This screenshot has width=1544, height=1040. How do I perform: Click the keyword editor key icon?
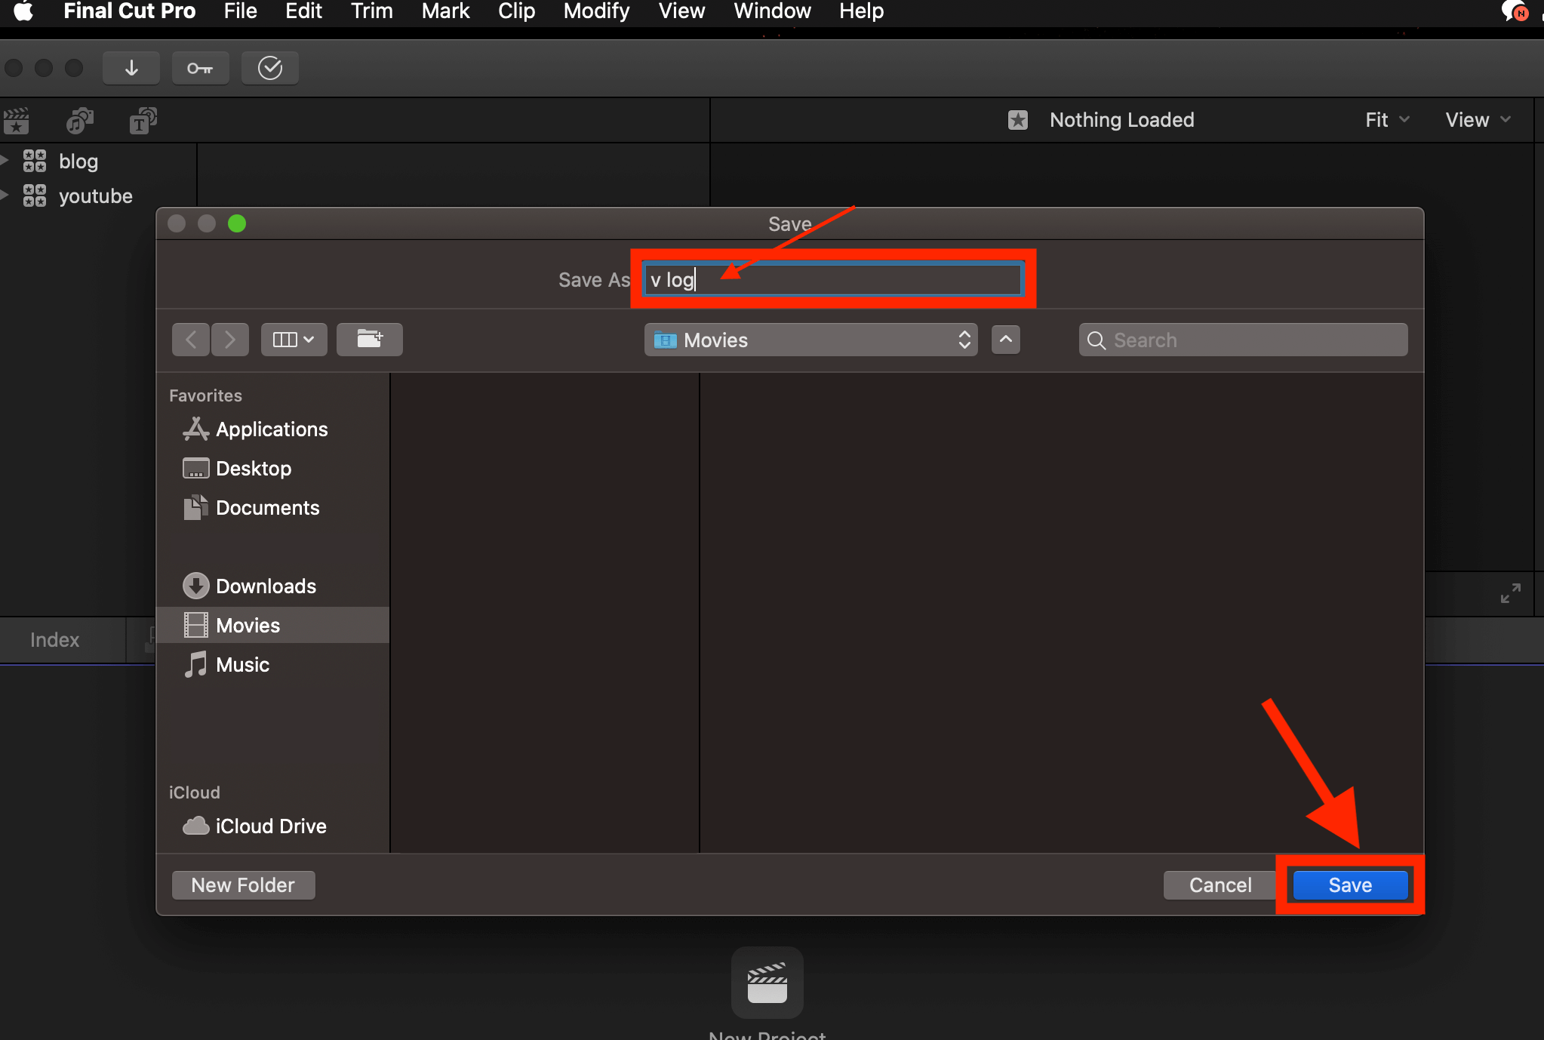(x=200, y=68)
